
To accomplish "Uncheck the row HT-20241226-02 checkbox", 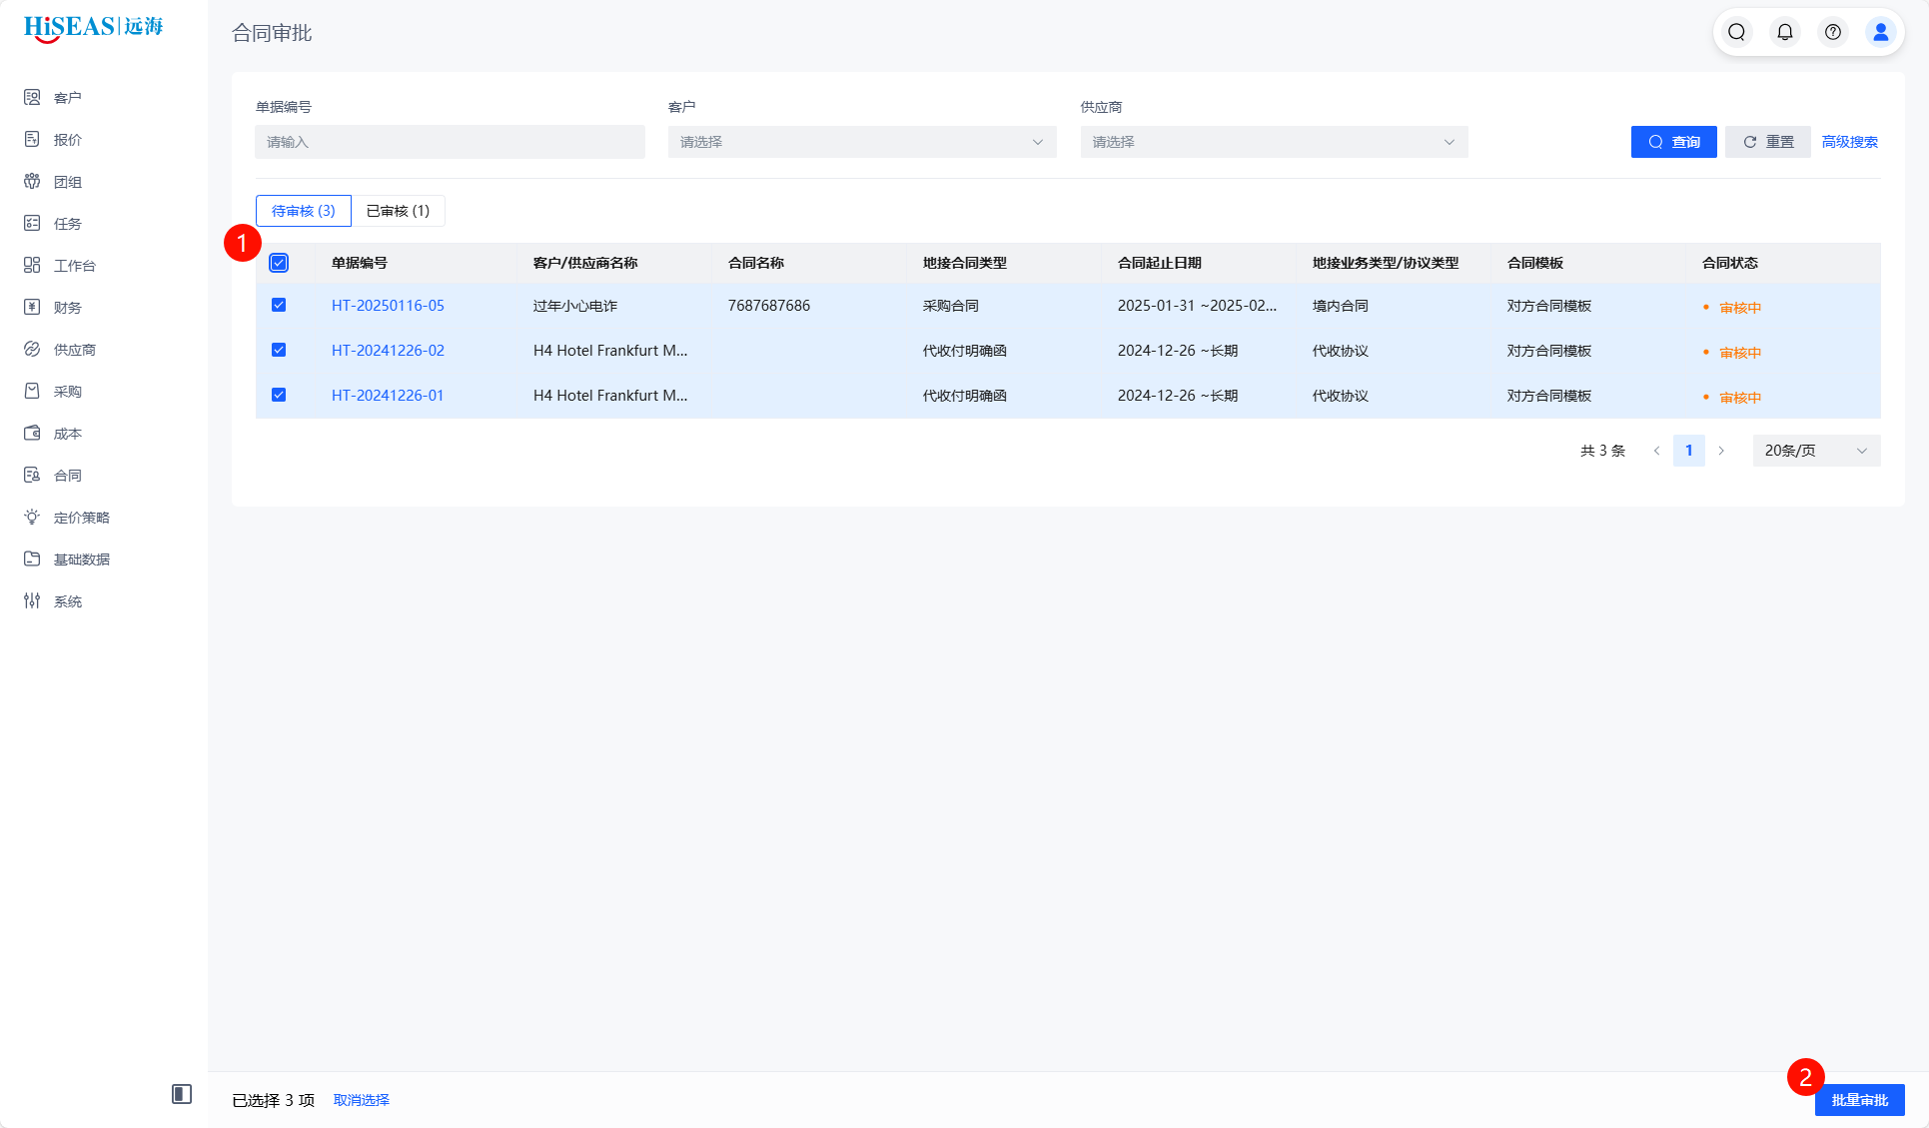I will point(279,350).
